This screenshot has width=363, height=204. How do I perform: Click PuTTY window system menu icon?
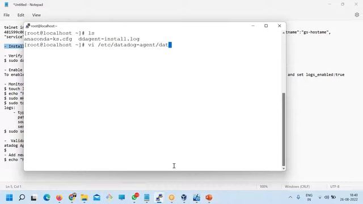[28, 25]
